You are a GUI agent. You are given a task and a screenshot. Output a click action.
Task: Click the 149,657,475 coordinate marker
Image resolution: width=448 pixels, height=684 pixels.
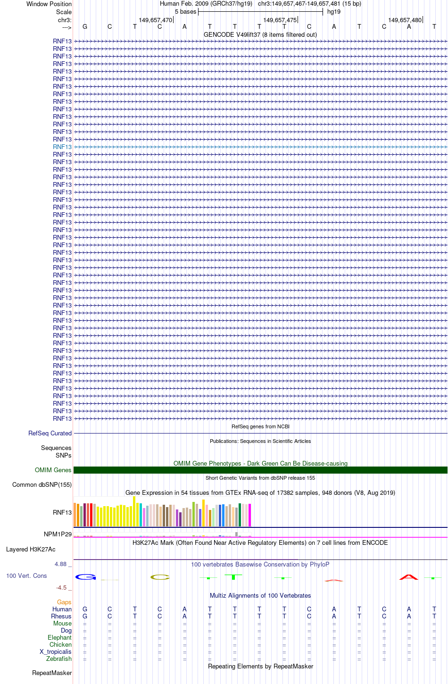click(280, 20)
